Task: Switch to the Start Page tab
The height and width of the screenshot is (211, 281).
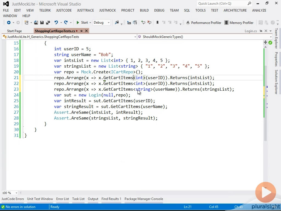Action: click(14, 31)
